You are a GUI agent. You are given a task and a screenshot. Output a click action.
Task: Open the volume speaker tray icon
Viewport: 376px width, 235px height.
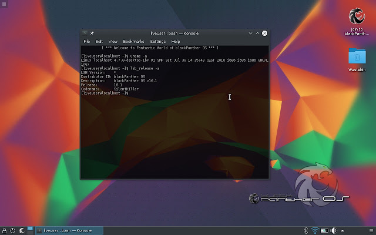334,231
